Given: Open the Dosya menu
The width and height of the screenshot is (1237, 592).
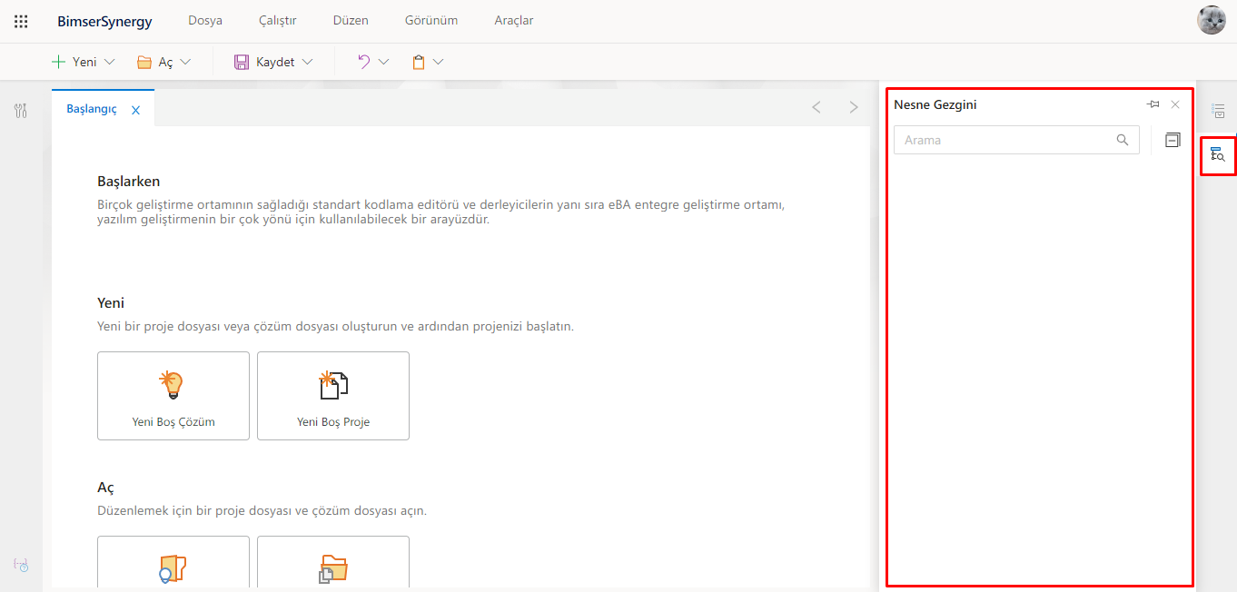Looking at the screenshot, I should coord(205,21).
